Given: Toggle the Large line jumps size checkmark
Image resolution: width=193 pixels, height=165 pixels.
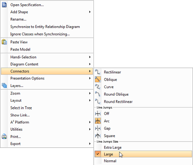Looking at the screenshot, I should [x=98, y=154].
